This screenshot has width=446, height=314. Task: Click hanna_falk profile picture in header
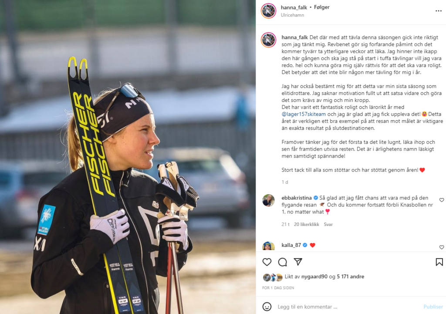[x=268, y=11]
